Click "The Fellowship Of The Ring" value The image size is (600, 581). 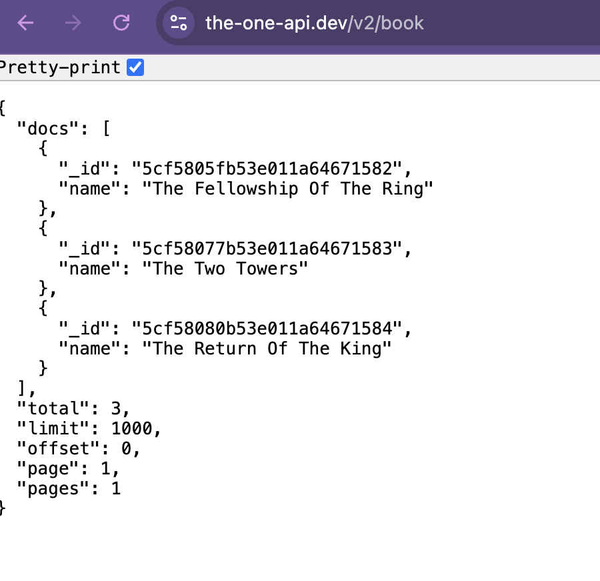point(288,189)
